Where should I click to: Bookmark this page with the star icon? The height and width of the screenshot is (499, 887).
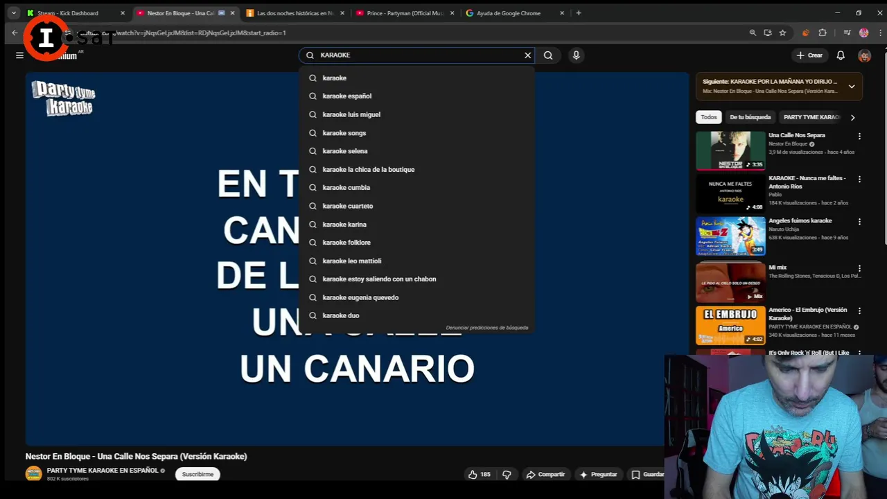782,33
